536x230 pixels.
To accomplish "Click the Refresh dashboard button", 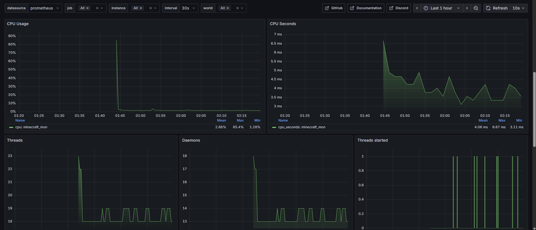I will (x=497, y=8).
